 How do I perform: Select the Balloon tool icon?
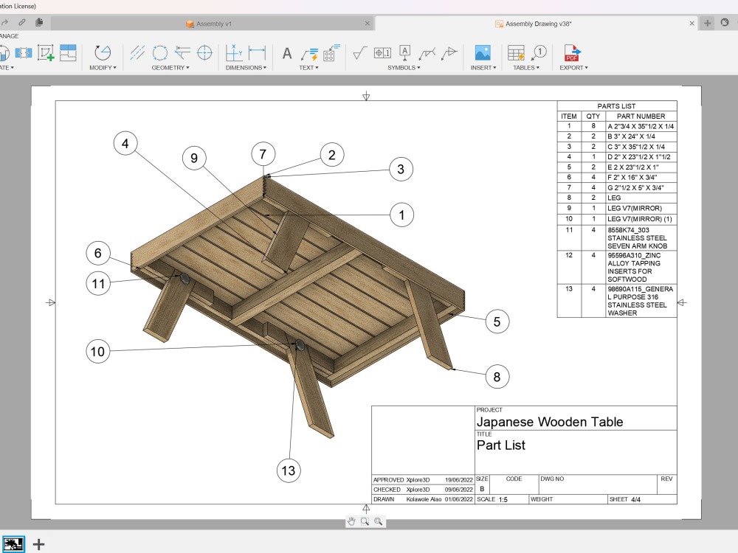pyautogui.click(x=539, y=52)
